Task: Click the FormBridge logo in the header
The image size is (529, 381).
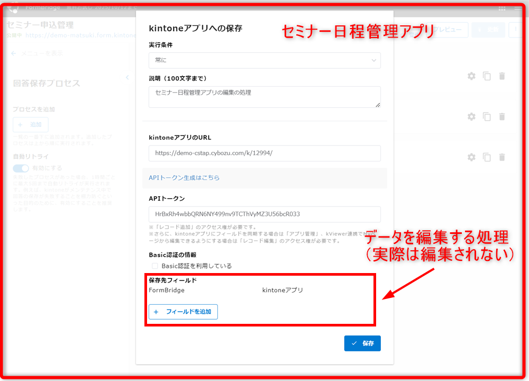Action: click(14, 7)
